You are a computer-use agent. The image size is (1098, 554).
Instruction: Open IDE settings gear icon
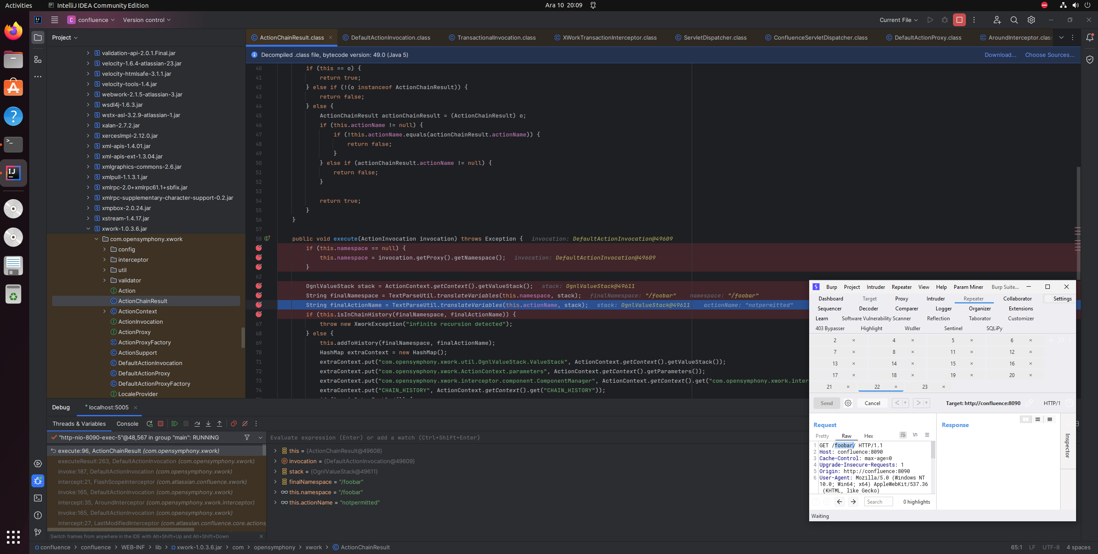[x=1031, y=20]
